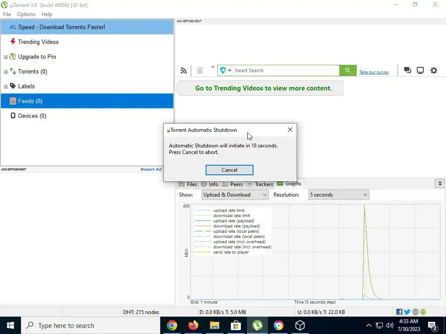This screenshot has width=446, height=334.
Task: Open the notification center icon
Action: (432, 326)
